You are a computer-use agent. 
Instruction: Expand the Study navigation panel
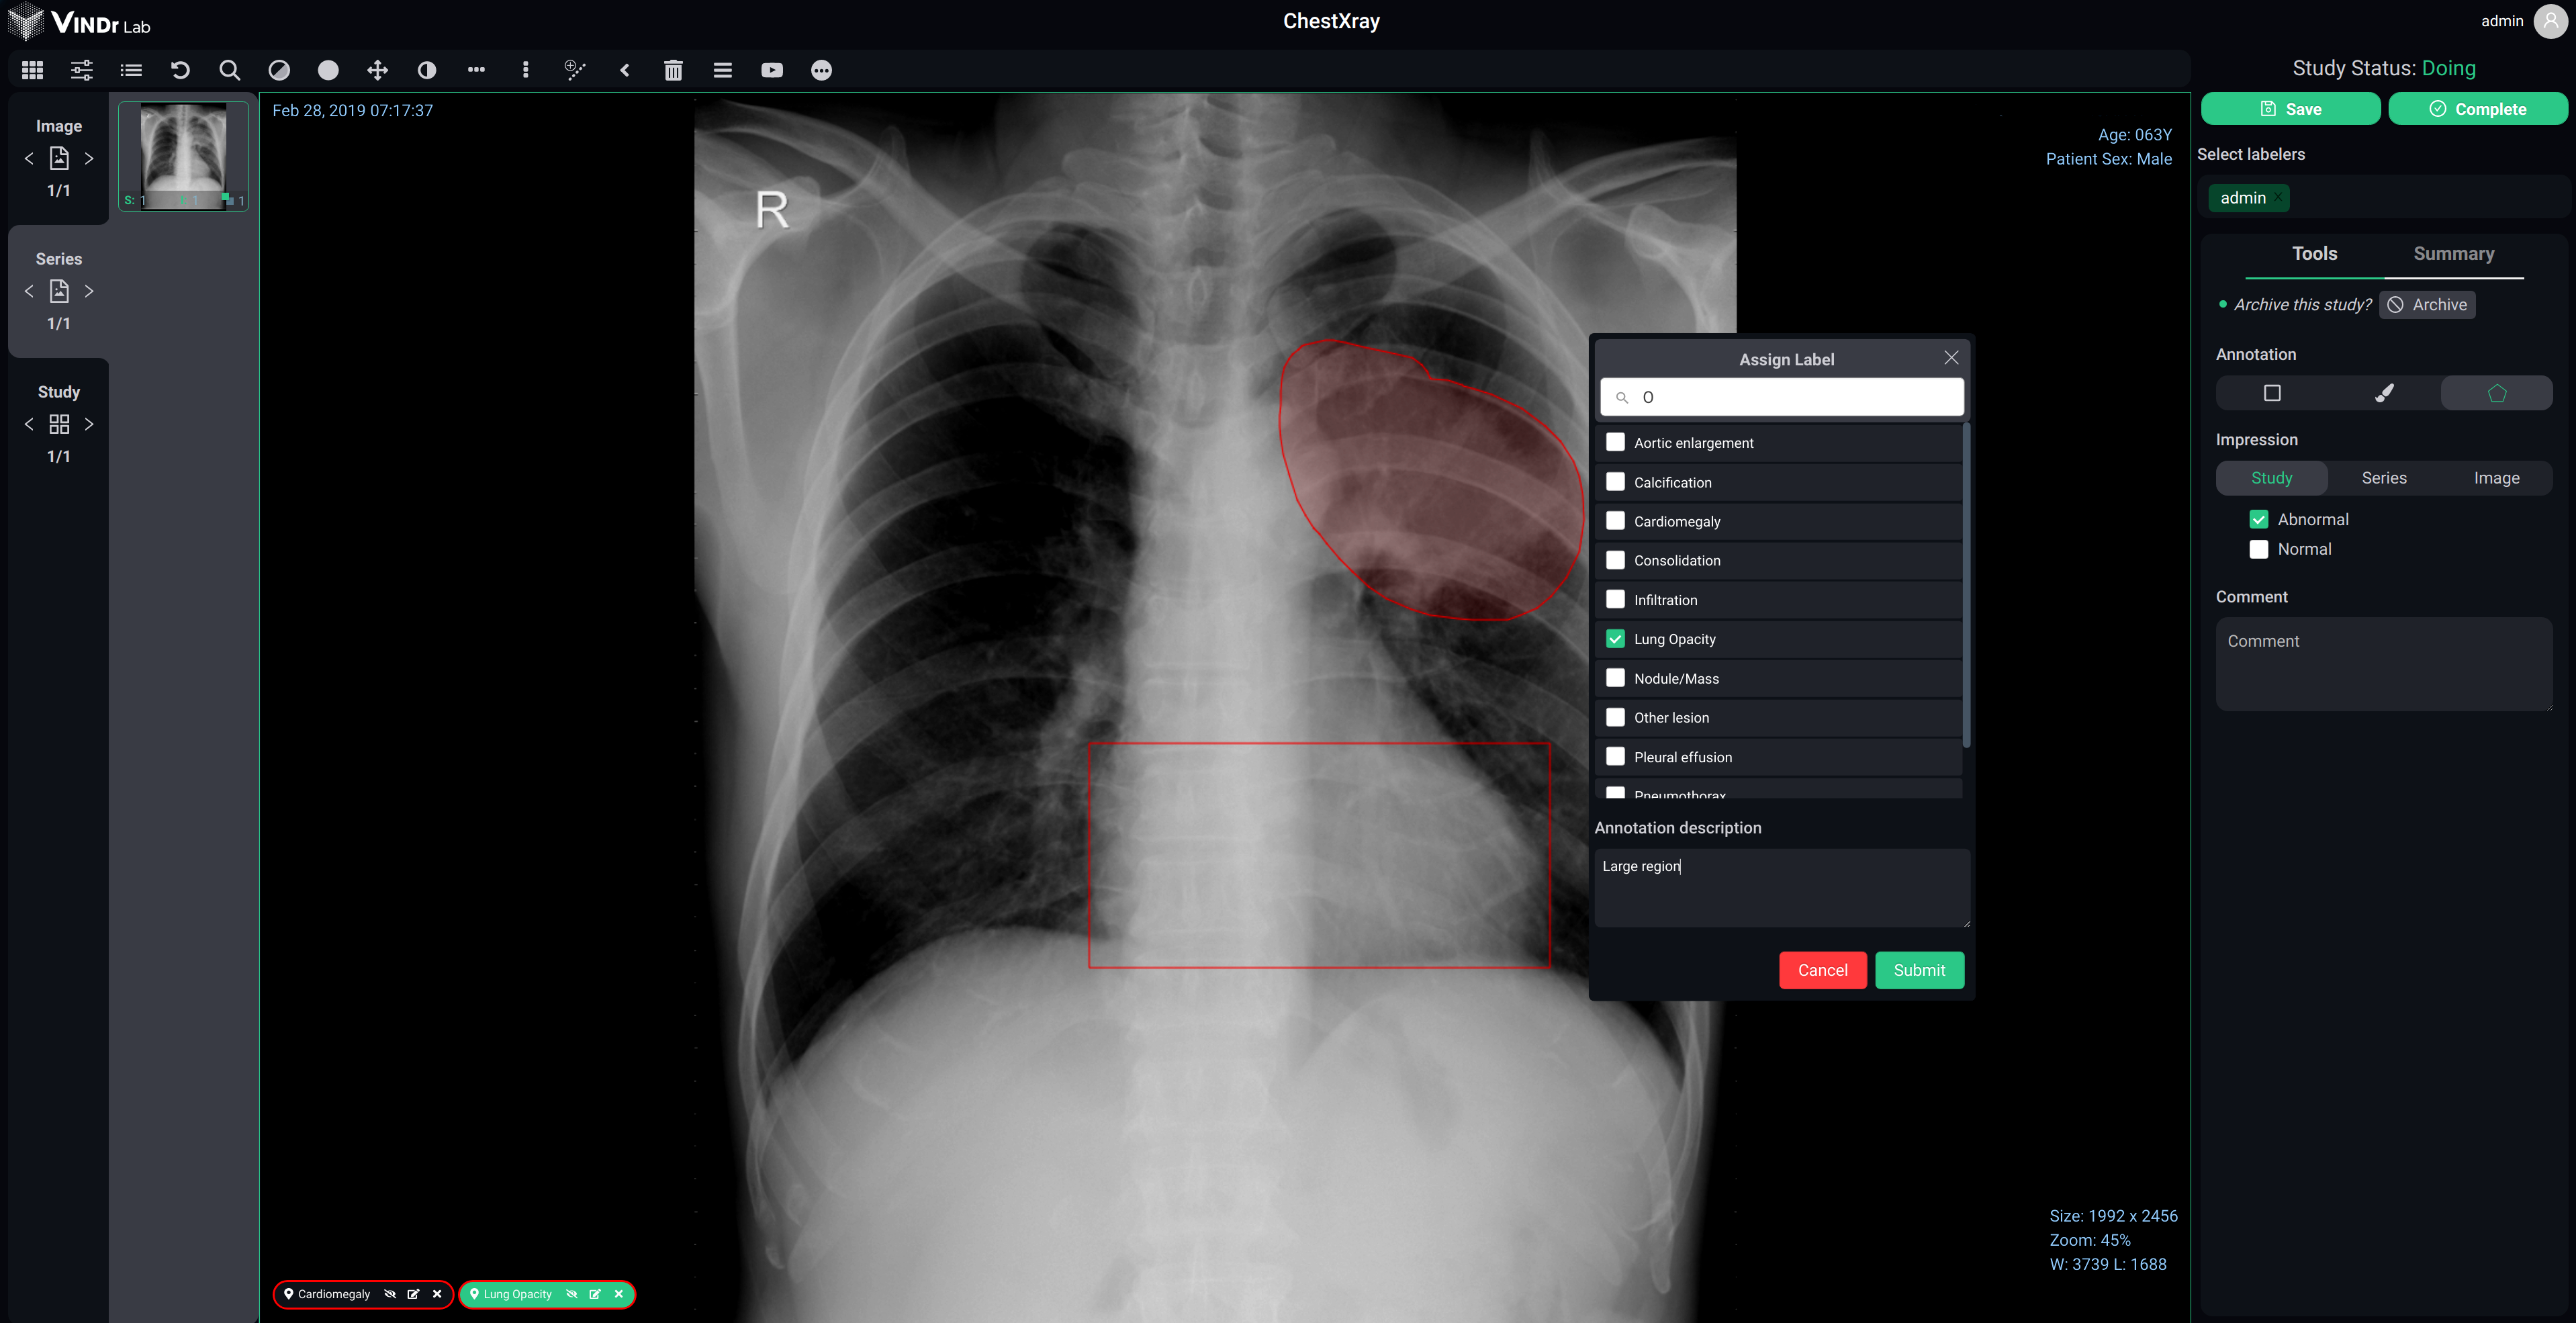59,424
